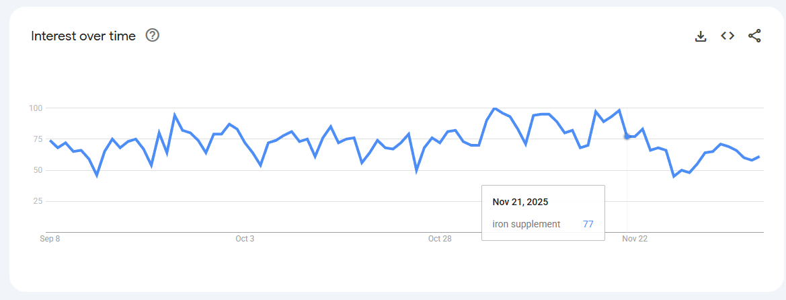The width and height of the screenshot is (786, 300).
Task: Click the leftmost starting point of the line
Action: pyautogui.click(x=50, y=141)
